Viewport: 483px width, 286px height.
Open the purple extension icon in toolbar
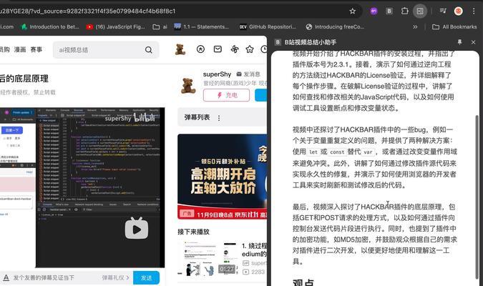(x=374, y=11)
